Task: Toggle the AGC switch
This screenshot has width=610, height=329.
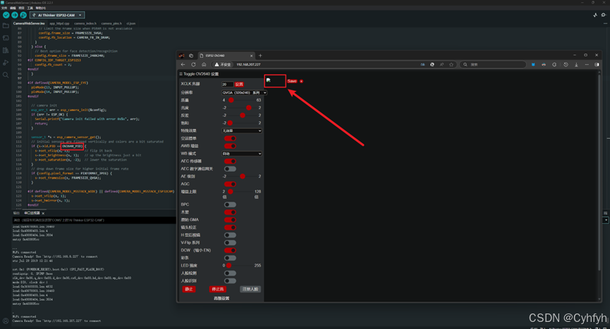Action: 230,184
